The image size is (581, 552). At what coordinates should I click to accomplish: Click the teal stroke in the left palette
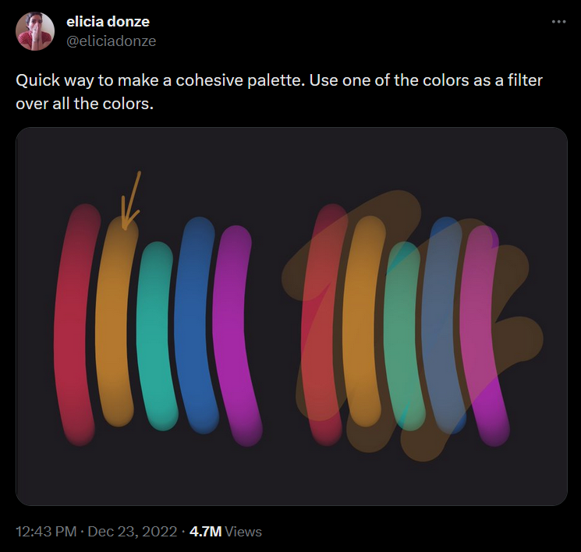pos(154,335)
